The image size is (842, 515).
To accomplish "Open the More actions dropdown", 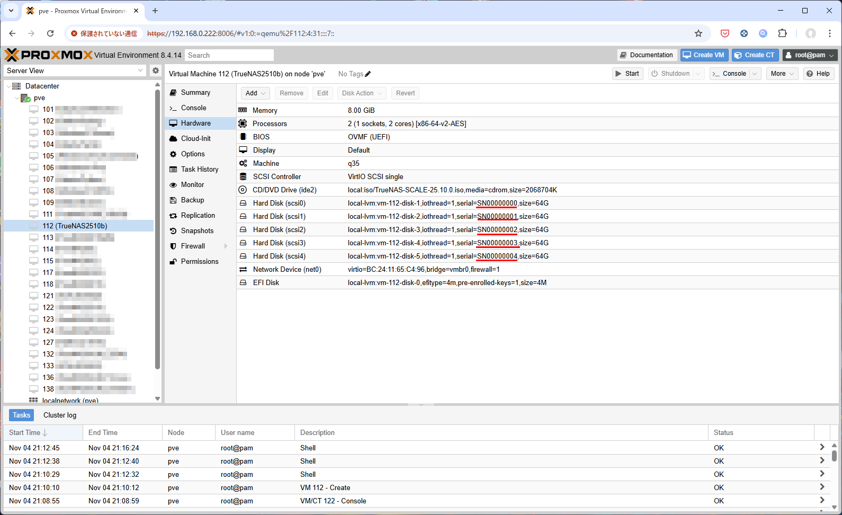I will 782,74.
